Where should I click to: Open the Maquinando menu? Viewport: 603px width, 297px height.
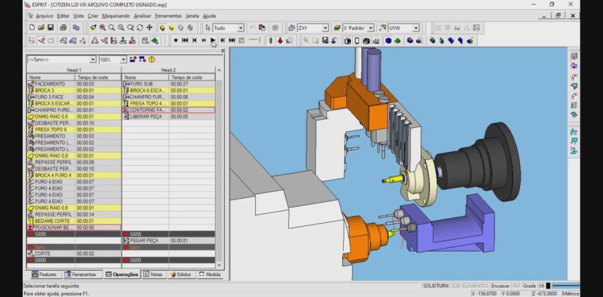pos(115,15)
